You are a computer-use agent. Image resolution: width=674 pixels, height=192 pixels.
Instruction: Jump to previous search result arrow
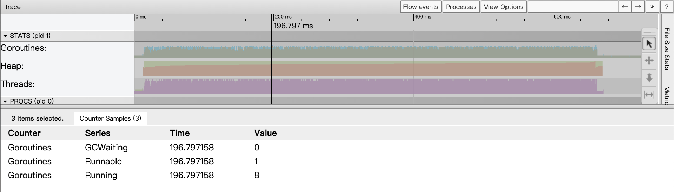(625, 7)
